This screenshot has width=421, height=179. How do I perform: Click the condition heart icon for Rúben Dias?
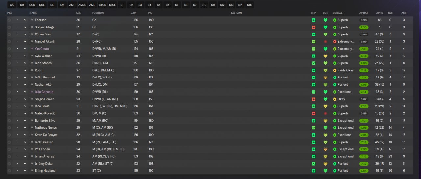(x=325, y=34)
